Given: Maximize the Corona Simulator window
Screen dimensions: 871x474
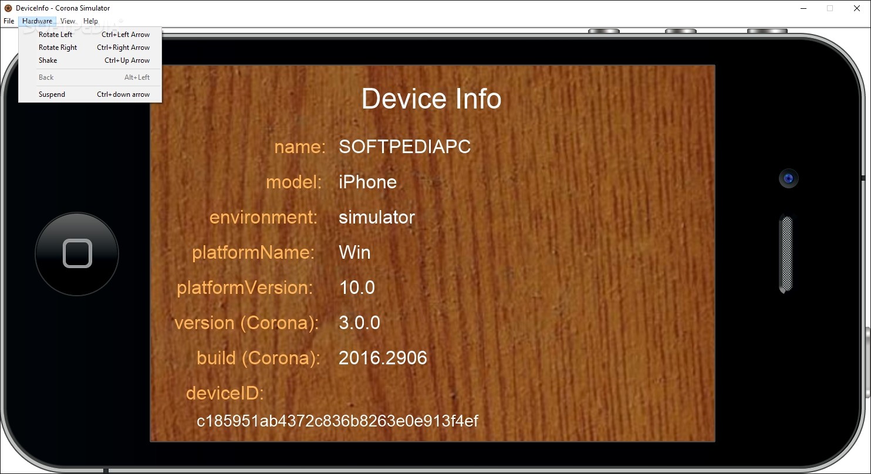Looking at the screenshot, I should pyautogui.click(x=830, y=8).
